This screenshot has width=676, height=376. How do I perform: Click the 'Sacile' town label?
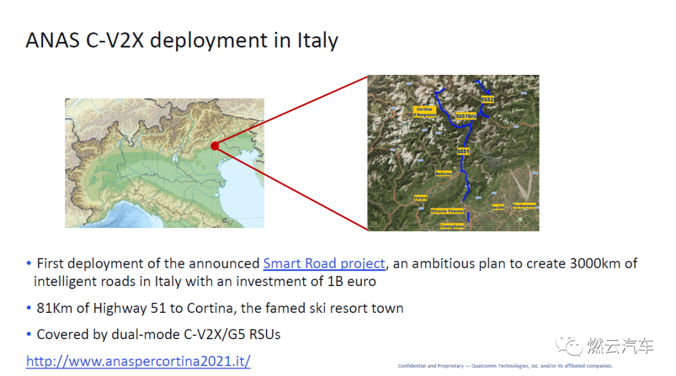click(x=498, y=207)
